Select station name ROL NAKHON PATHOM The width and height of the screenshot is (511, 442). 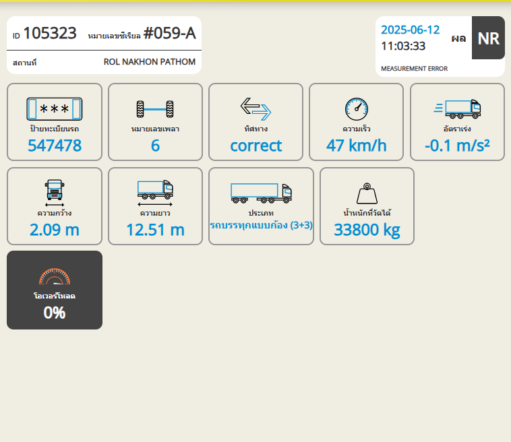coord(150,62)
